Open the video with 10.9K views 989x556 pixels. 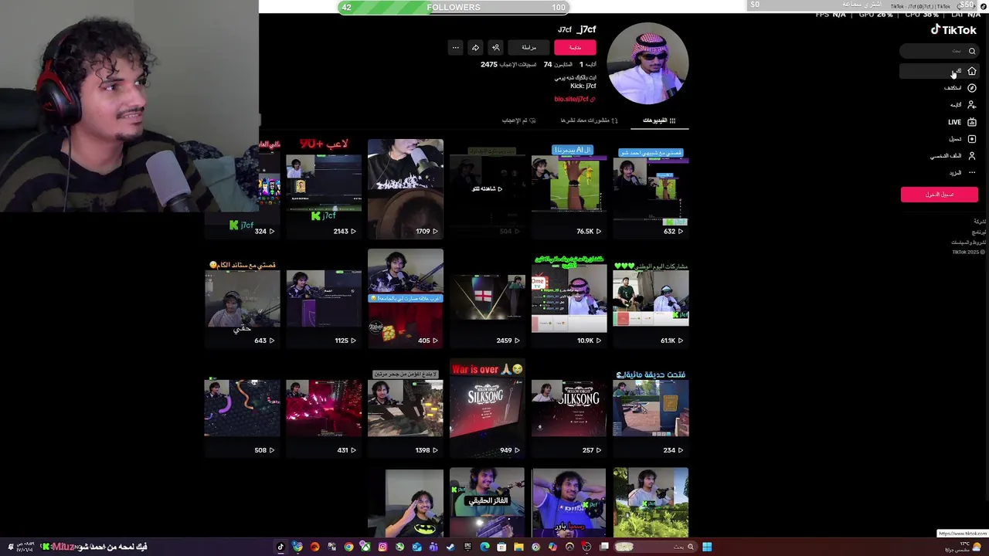point(569,298)
